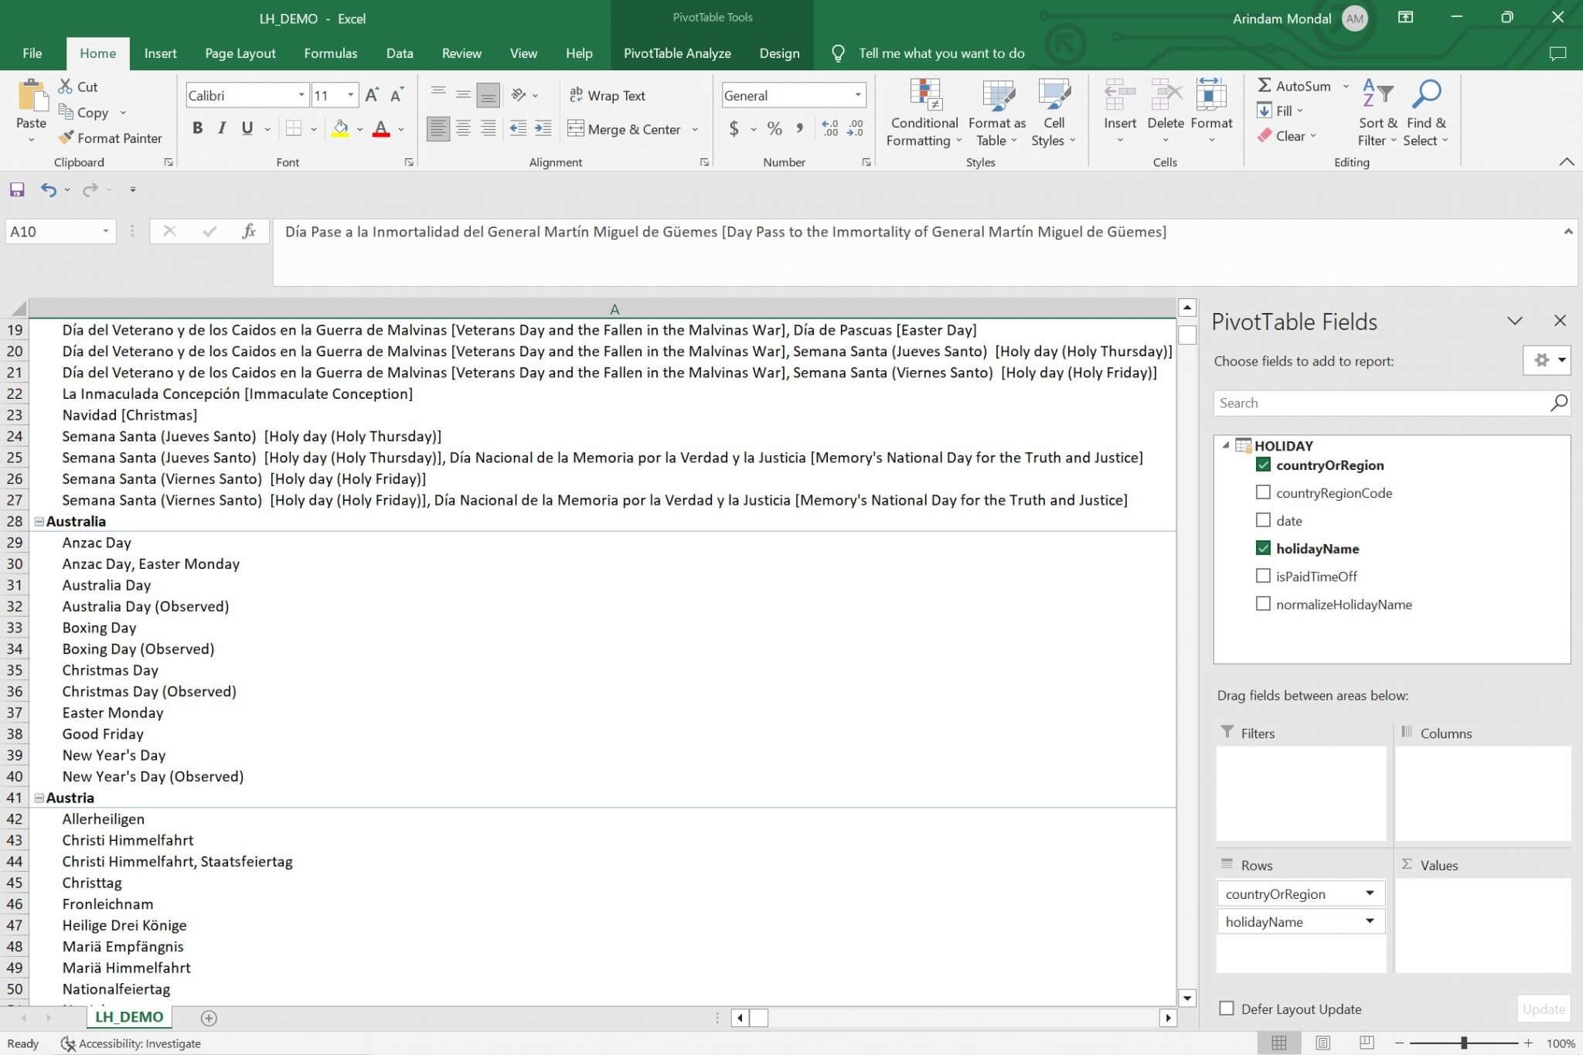Viewport: 1583px width, 1055px height.
Task: Toggle Bold formatting
Action: (x=197, y=128)
